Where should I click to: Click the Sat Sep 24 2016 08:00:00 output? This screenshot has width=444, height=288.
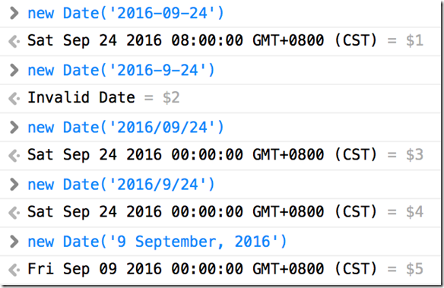pos(202,40)
